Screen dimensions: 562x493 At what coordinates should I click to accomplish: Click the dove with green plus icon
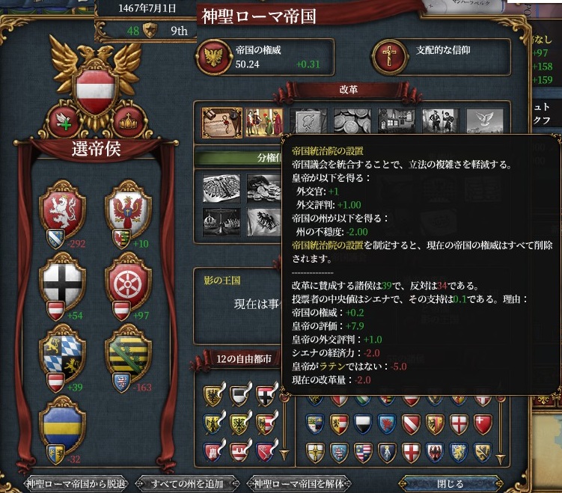pos(64,120)
